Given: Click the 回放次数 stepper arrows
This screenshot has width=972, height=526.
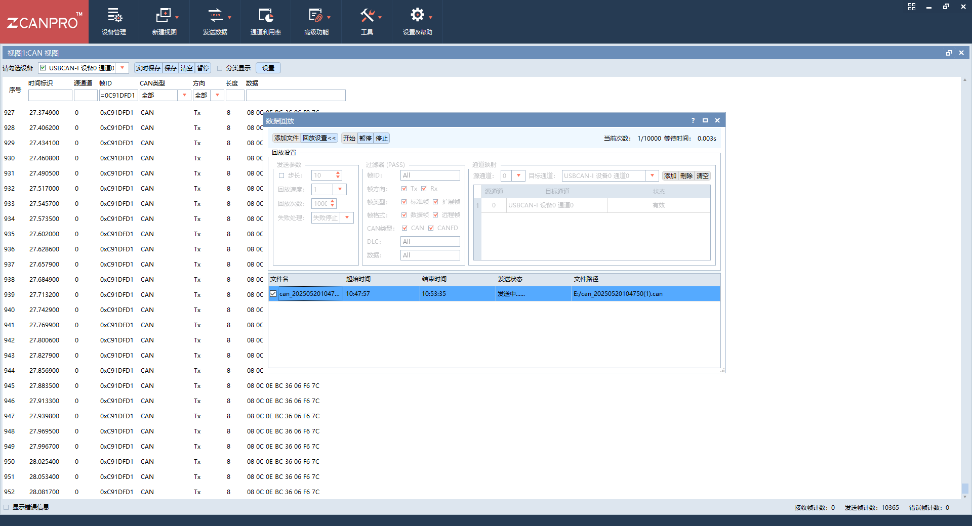Looking at the screenshot, I should 333,203.
